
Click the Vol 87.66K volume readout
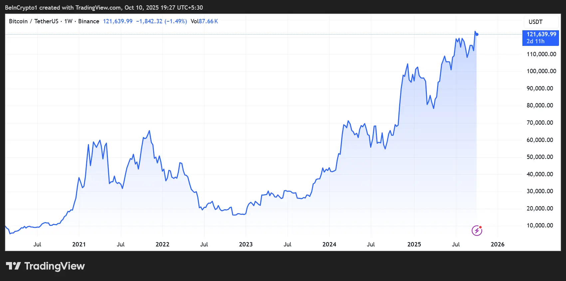pos(204,21)
